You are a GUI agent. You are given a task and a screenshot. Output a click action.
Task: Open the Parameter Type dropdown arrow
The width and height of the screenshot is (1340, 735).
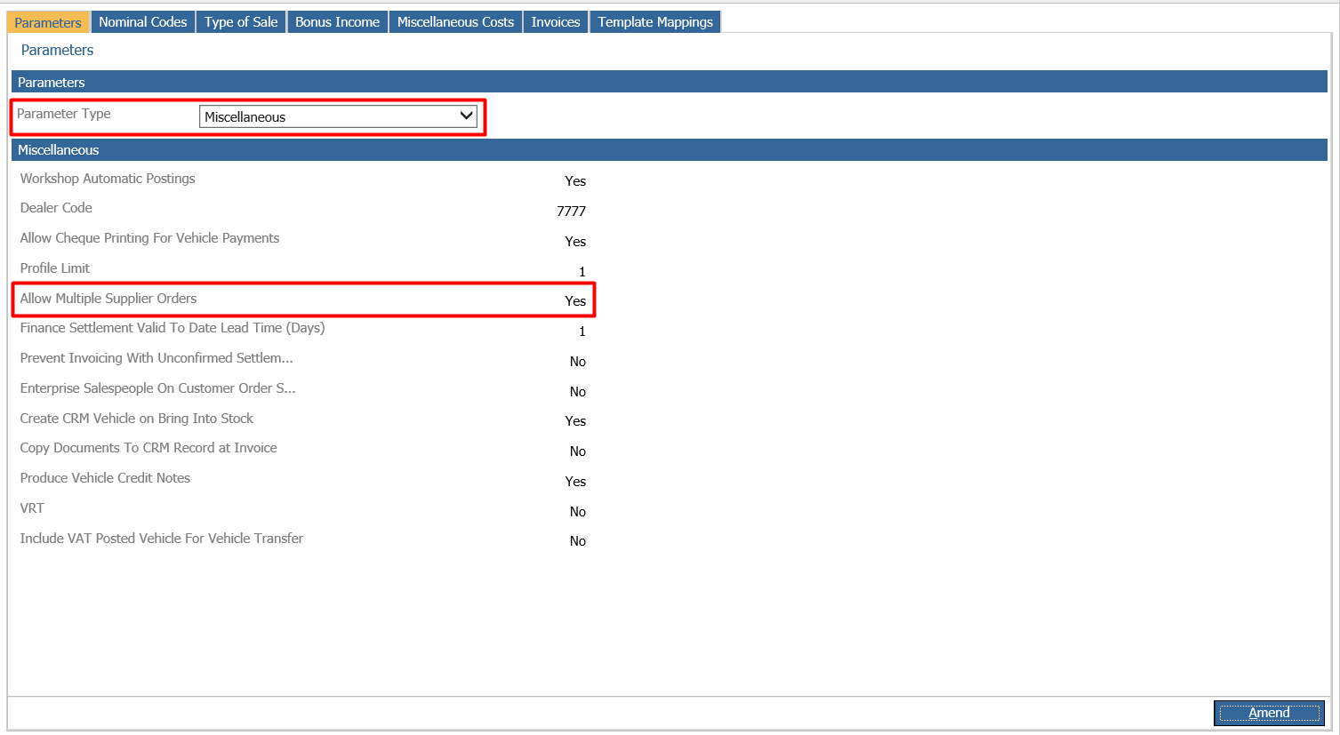click(x=466, y=116)
